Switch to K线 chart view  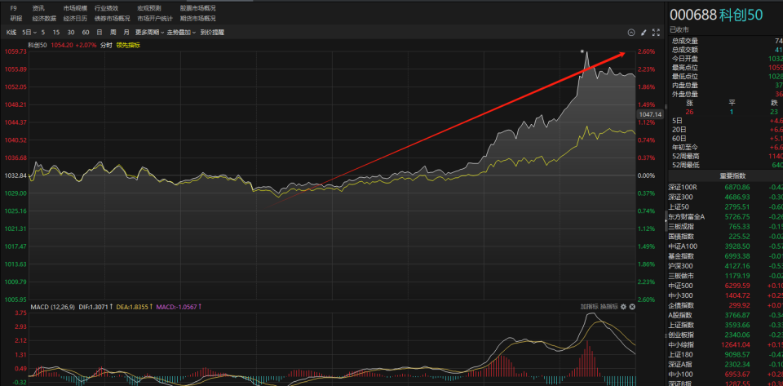(x=11, y=33)
